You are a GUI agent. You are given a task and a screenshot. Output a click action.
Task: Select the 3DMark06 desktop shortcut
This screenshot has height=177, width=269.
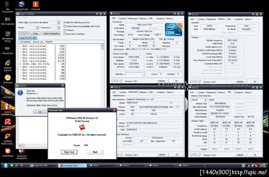coord(8,79)
